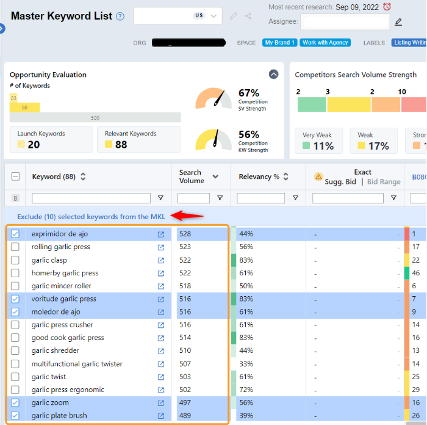The height and width of the screenshot is (425, 427).
Task: Click the edit assignee pen icon
Action: [398, 22]
